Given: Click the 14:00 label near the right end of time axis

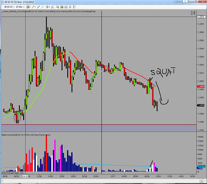Looking at the screenshot, I should (181, 176).
